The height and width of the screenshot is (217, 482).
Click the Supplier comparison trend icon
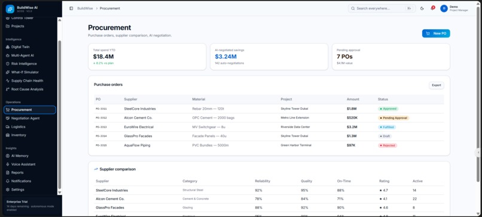pyautogui.click(x=96, y=169)
